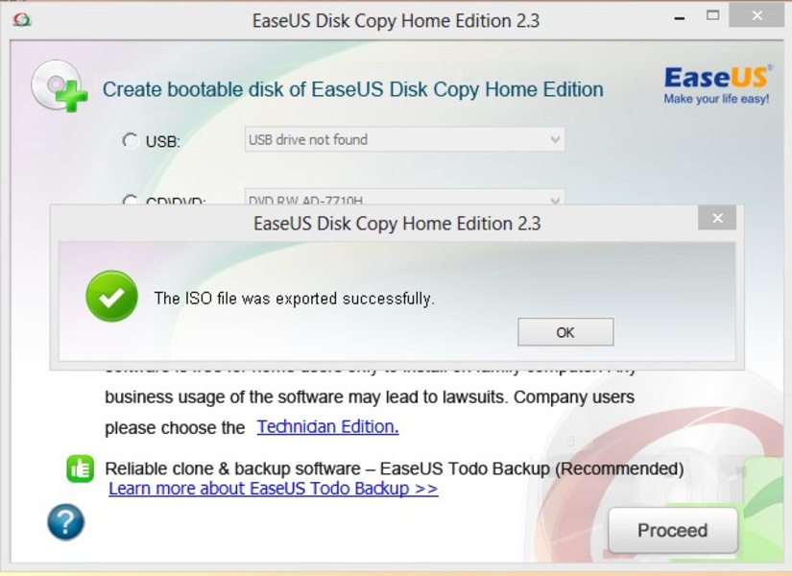Click the green thumbs-up recommendation icon
This screenshot has height=576, width=792.
coord(80,468)
